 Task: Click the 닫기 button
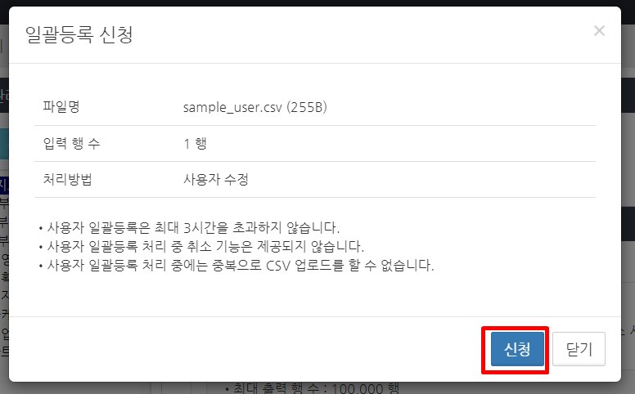coord(579,349)
